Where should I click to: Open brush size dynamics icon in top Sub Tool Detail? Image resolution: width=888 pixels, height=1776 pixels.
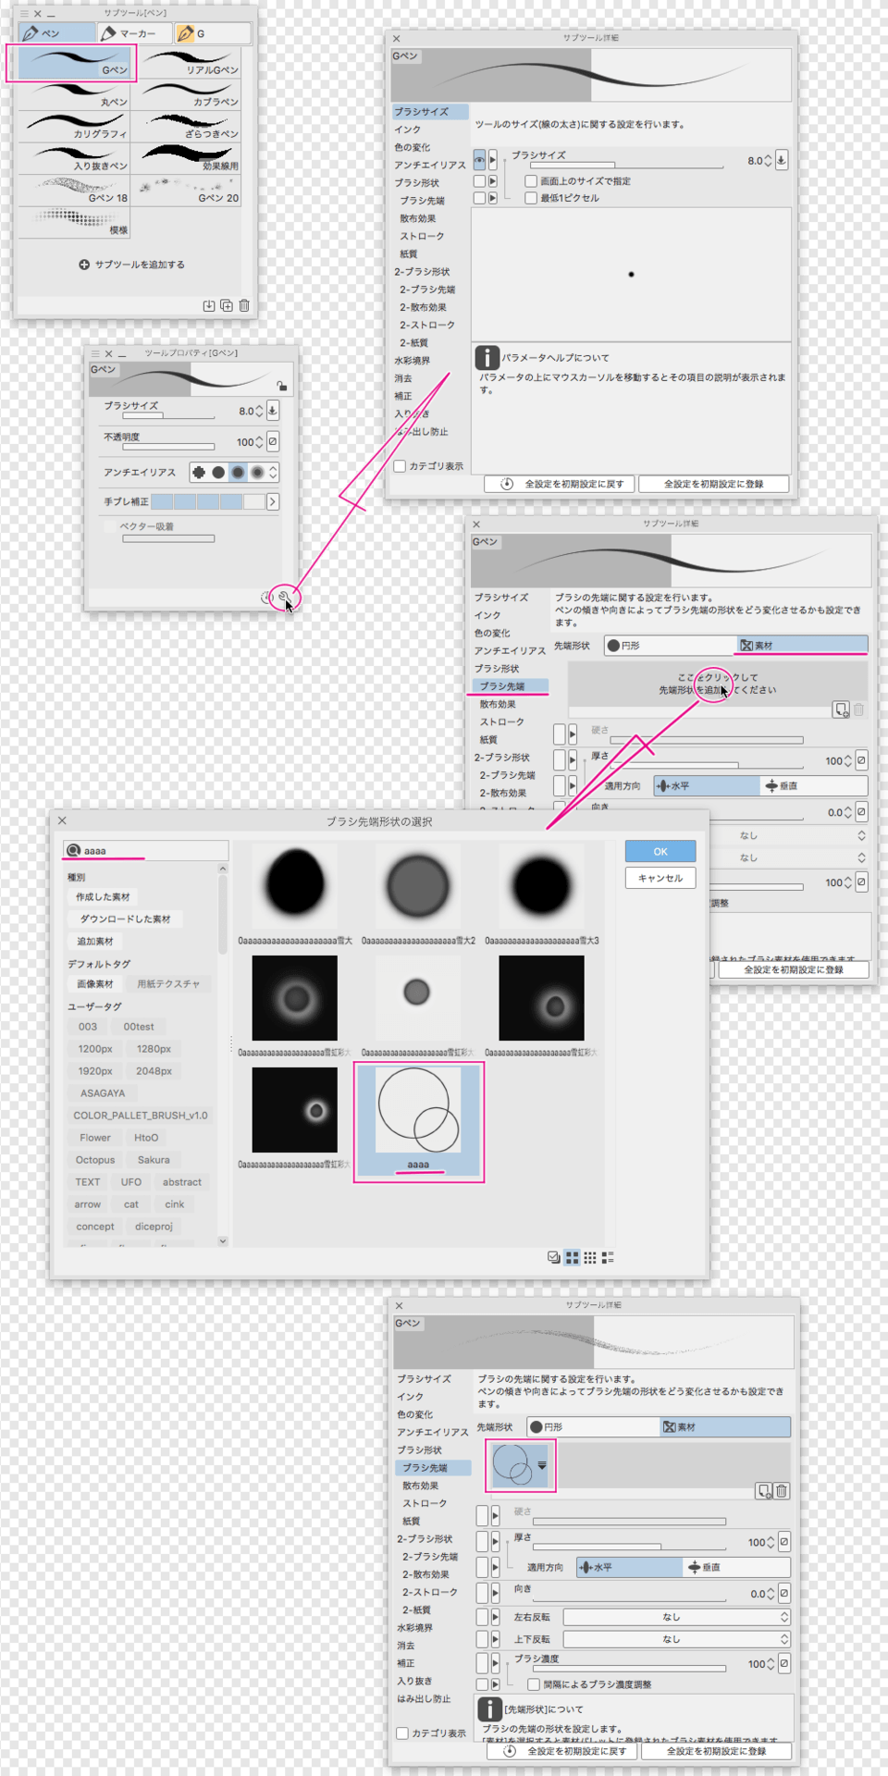click(782, 160)
